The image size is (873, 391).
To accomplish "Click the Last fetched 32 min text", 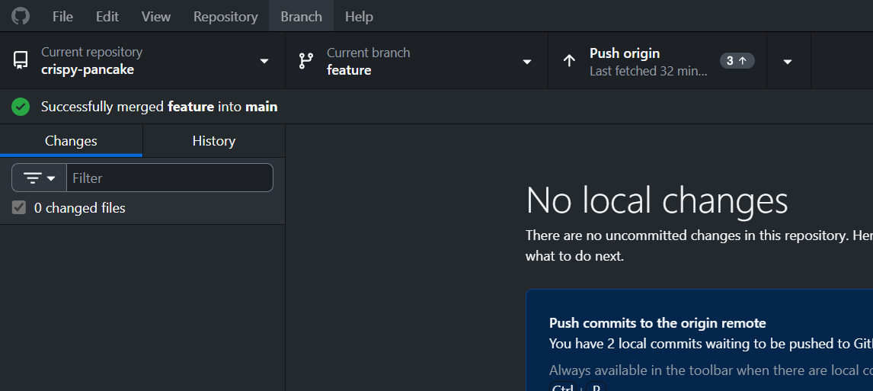I will point(648,72).
